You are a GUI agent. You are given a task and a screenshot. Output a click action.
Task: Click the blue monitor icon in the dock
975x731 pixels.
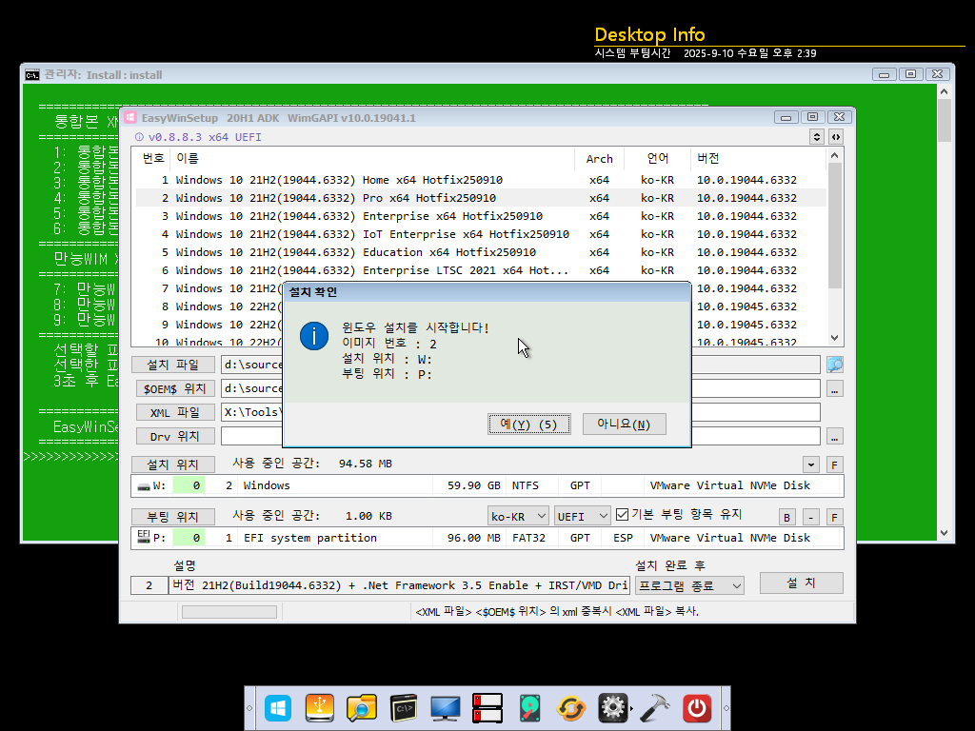(x=446, y=708)
